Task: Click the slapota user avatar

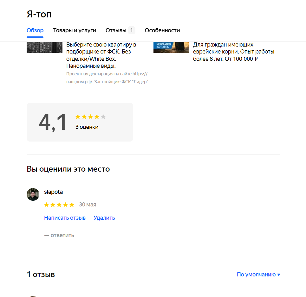Action: click(x=33, y=194)
